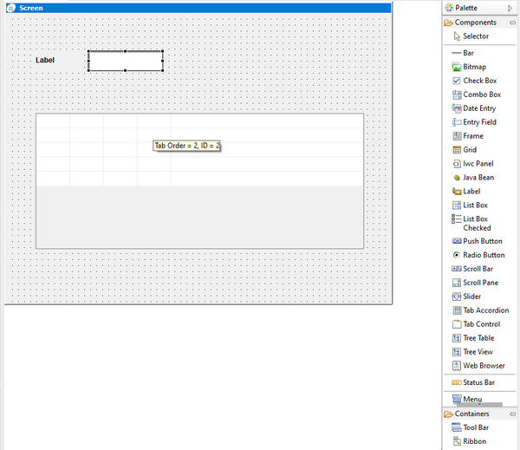The height and width of the screenshot is (450, 520).
Task: Select the Web Browser component
Action: coord(478,366)
